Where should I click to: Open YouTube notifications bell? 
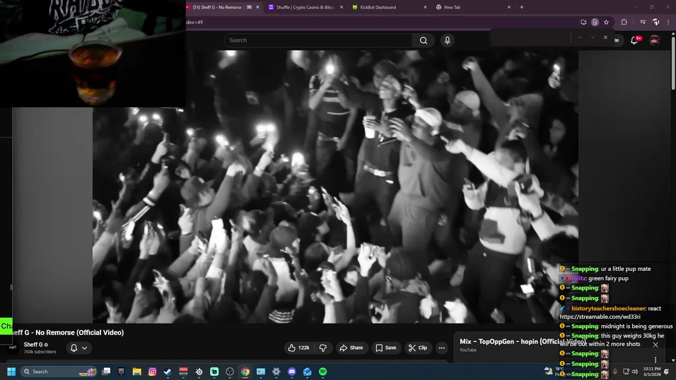pyautogui.click(x=634, y=40)
